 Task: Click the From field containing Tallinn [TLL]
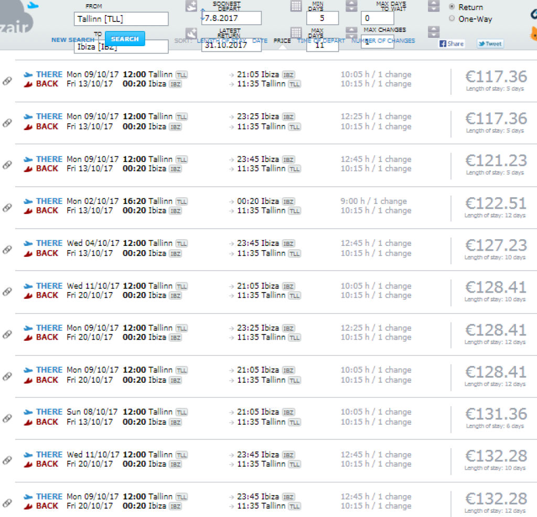(121, 19)
